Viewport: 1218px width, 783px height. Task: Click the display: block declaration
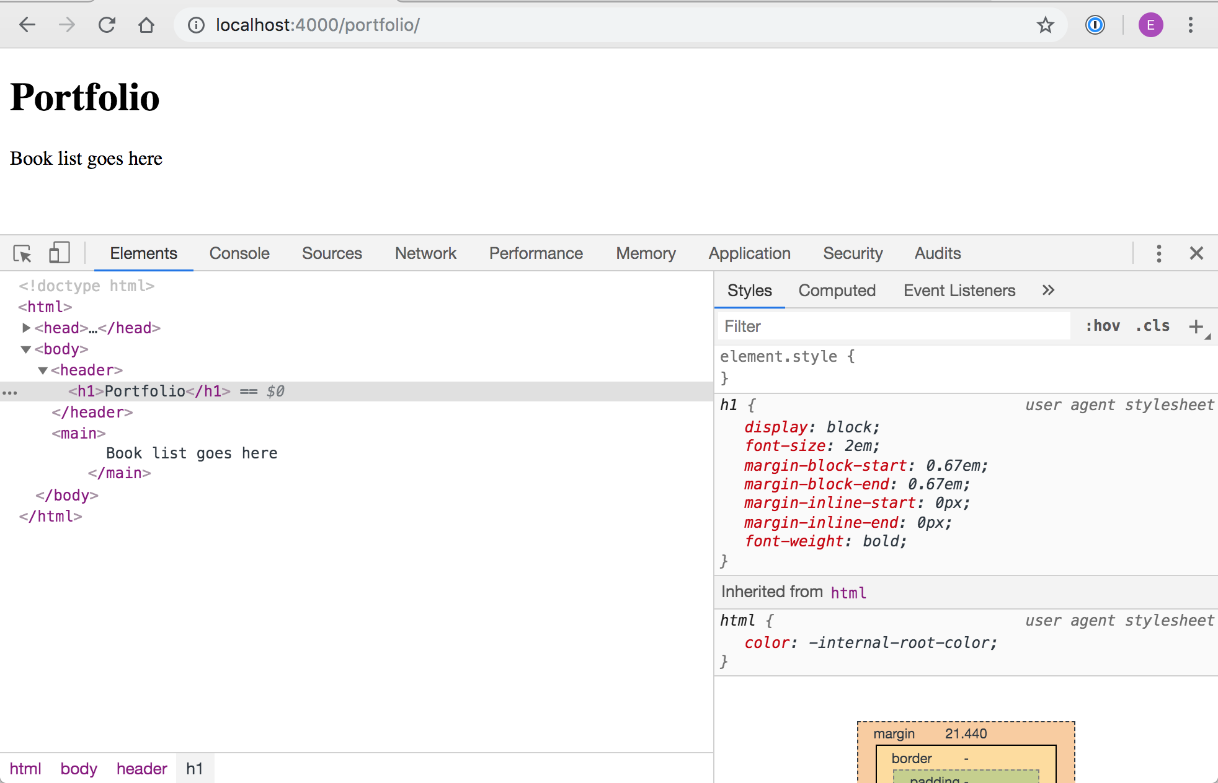pos(812,427)
